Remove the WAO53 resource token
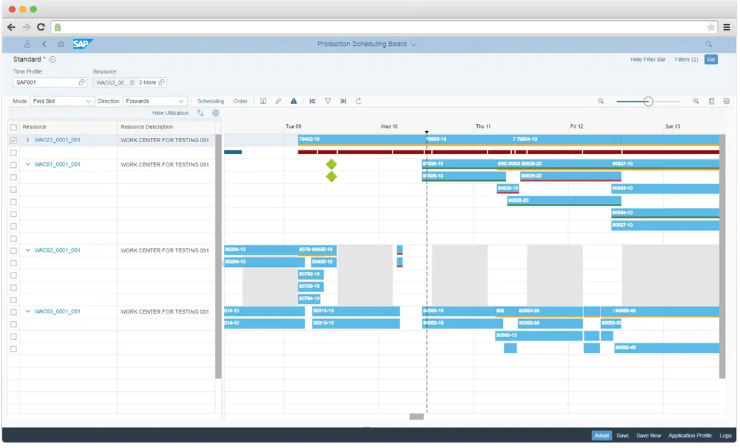Viewport: 740px width, 448px height. (132, 83)
